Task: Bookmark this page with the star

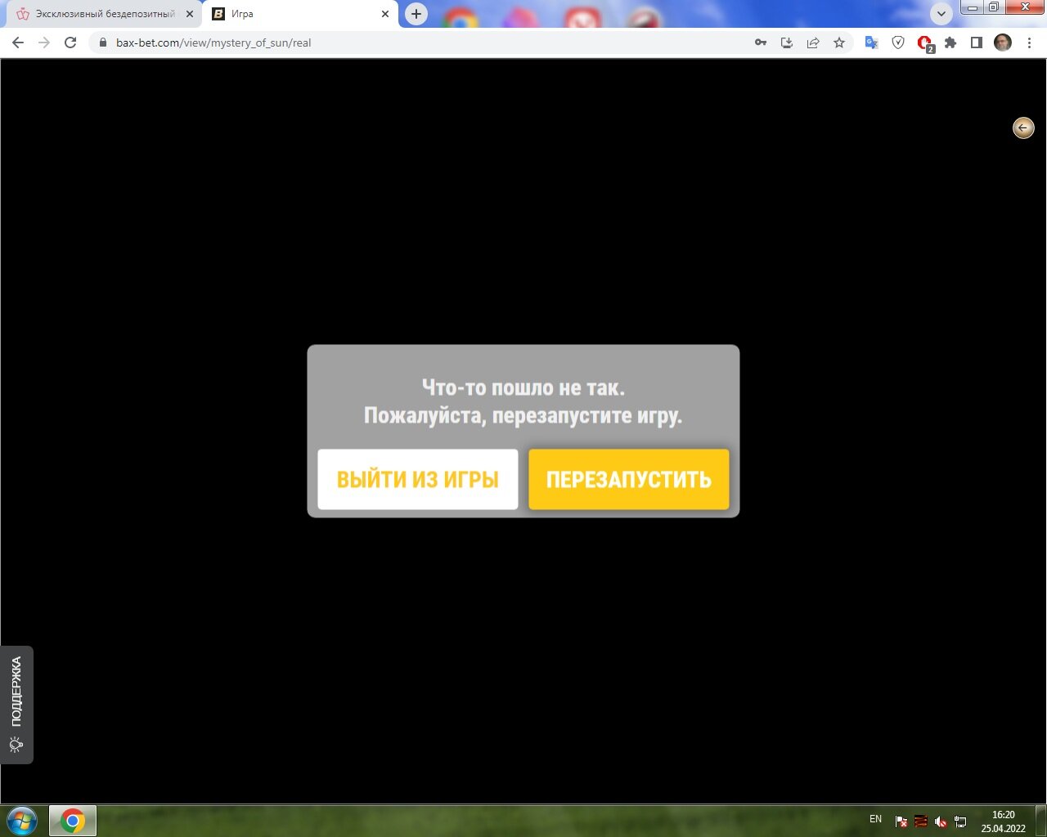Action: pyautogui.click(x=839, y=43)
